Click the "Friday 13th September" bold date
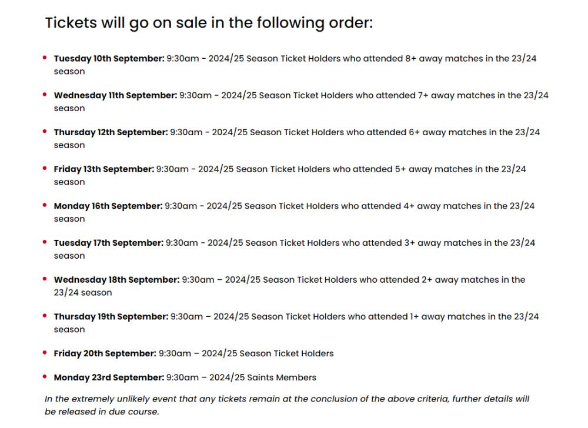This screenshot has height=428, width=588. pos(103,169)
